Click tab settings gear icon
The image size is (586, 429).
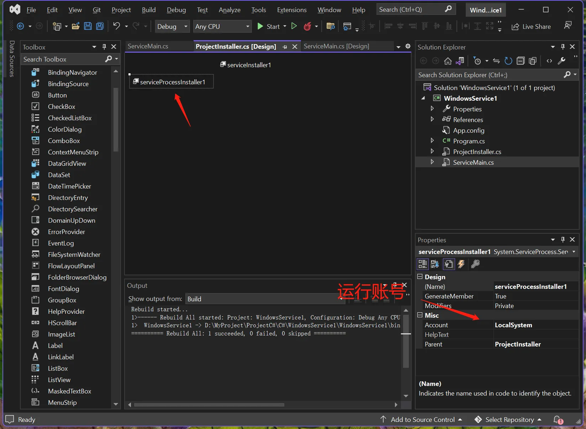(408, 46)
